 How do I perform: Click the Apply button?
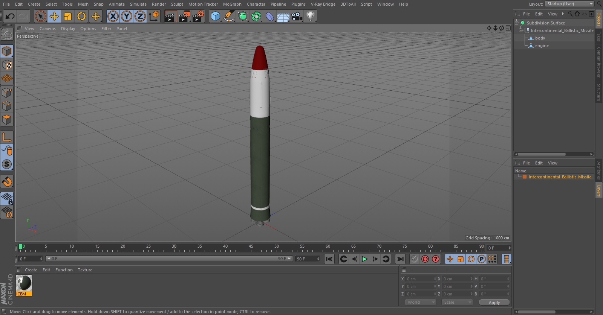pyautogui.click(x=494, y=303)
